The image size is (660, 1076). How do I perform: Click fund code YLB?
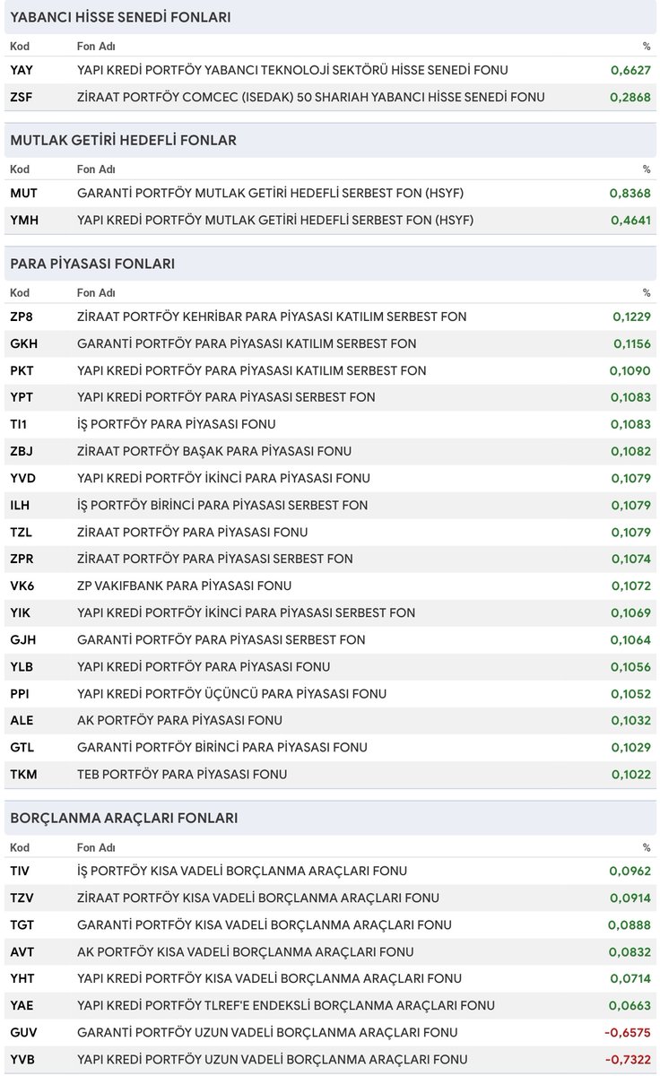tap(22, 666)
